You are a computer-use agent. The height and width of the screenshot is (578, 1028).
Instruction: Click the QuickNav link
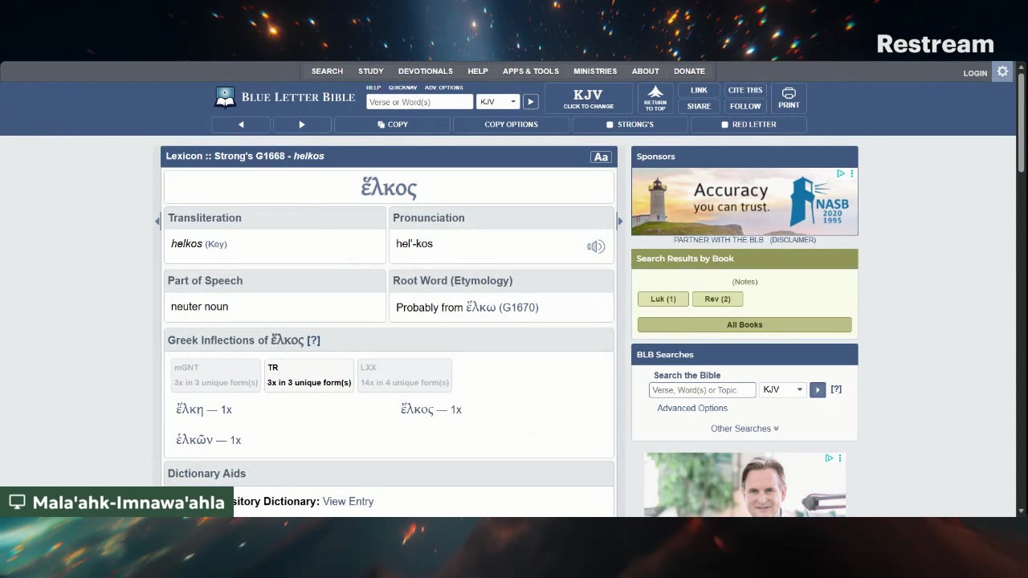pyautogui.click(x=402, y=88)
